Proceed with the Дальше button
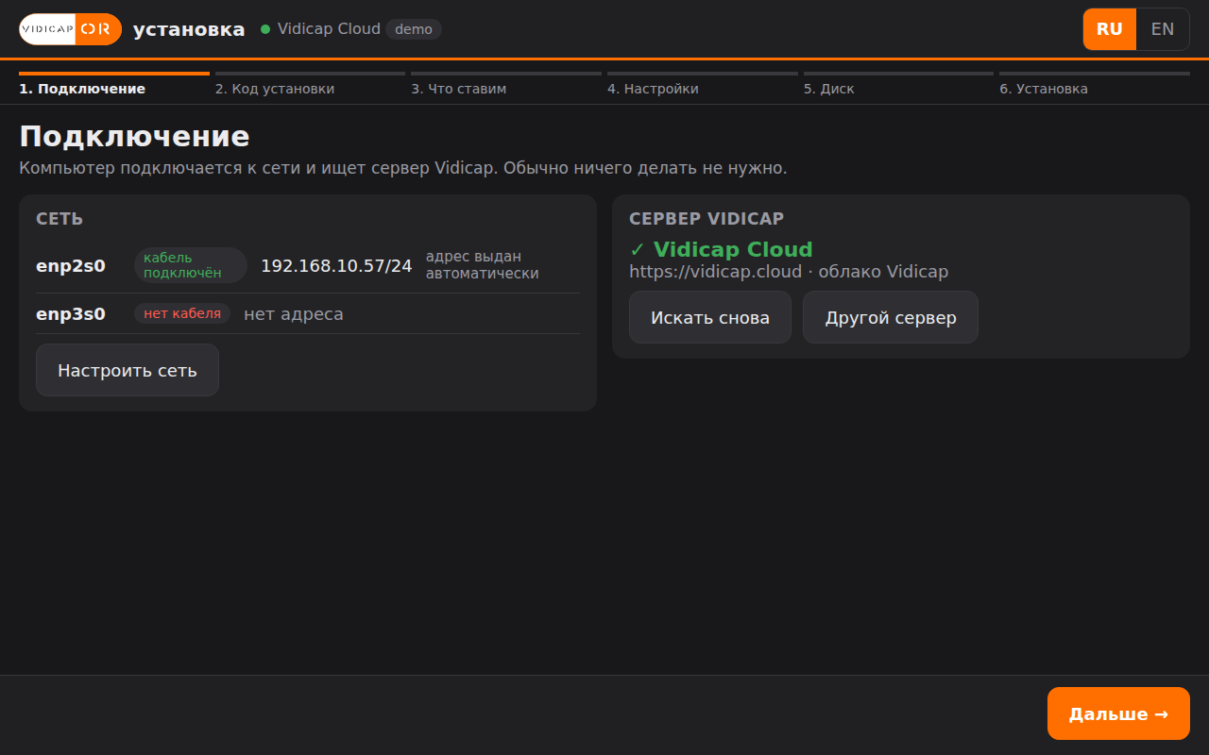1209x755 pixels. point(1118,713)
